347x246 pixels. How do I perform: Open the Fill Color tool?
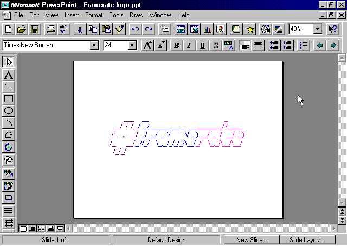(x=9, y=173)
